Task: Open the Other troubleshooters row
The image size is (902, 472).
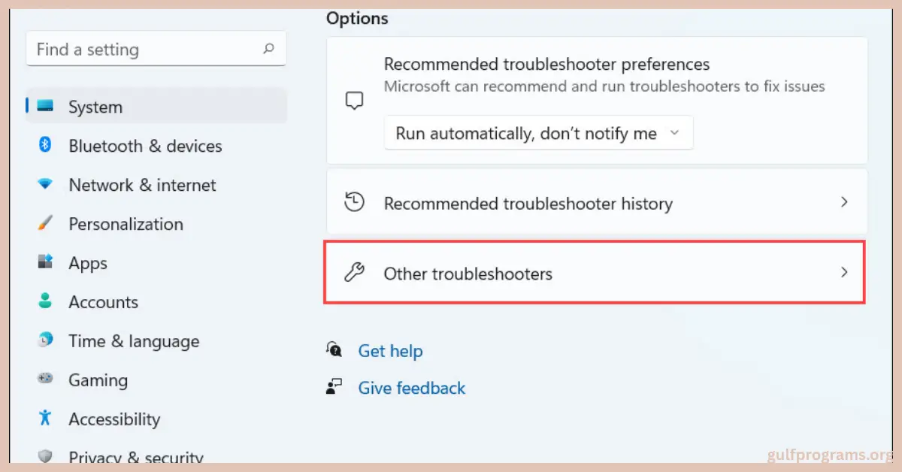Action: (x=594, y=273)
